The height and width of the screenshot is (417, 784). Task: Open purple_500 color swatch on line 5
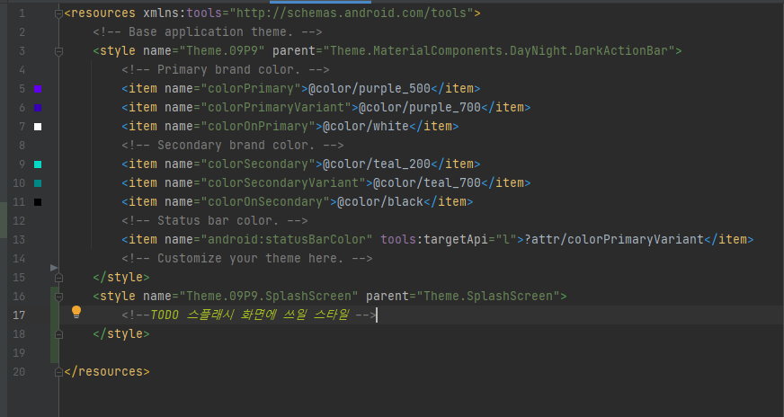(38, 89)
